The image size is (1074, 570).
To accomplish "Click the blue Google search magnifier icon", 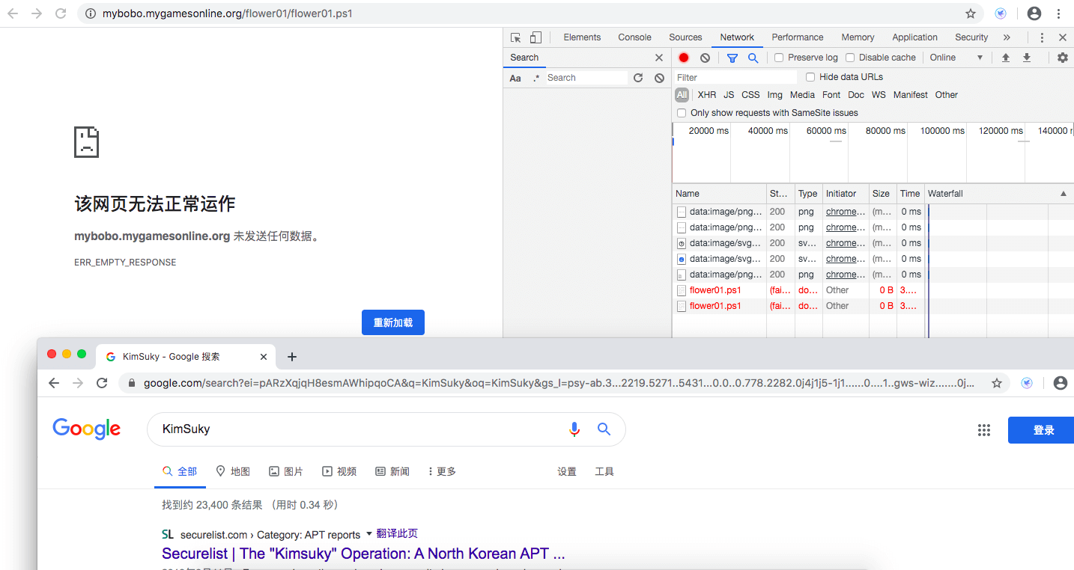I will [604, 429].
